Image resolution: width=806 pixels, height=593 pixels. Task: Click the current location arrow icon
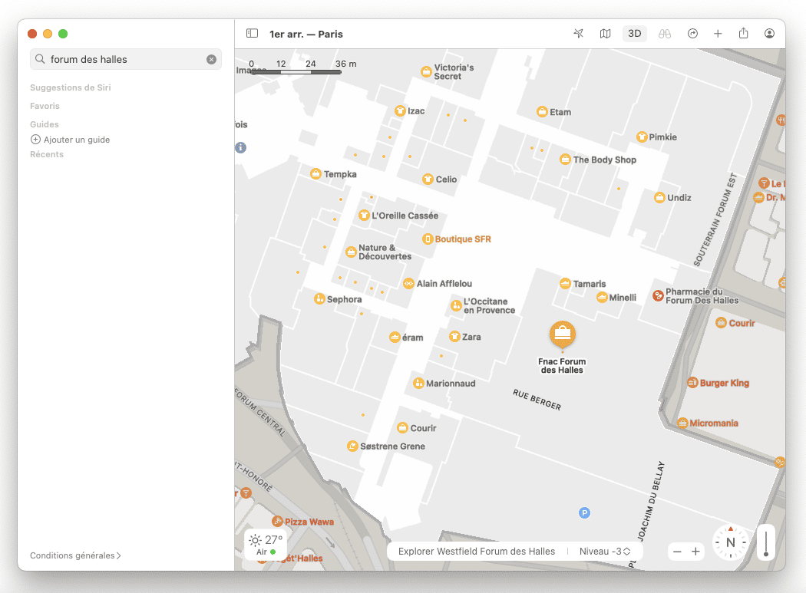tap(578, 34)
